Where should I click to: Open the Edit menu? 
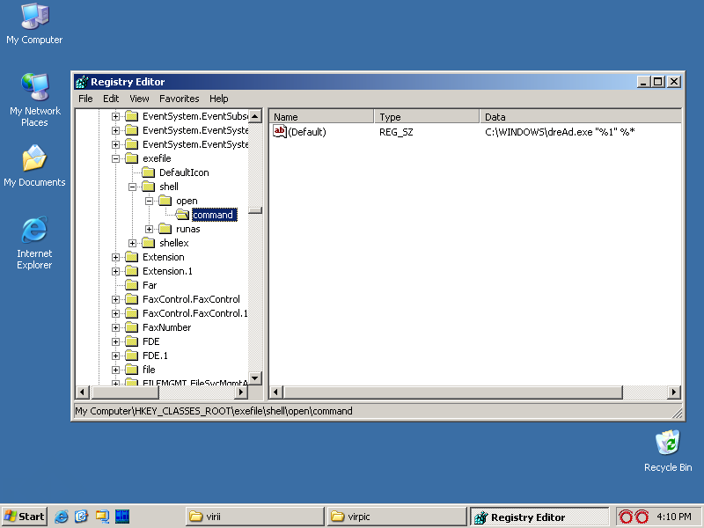(x=111, y=99)
